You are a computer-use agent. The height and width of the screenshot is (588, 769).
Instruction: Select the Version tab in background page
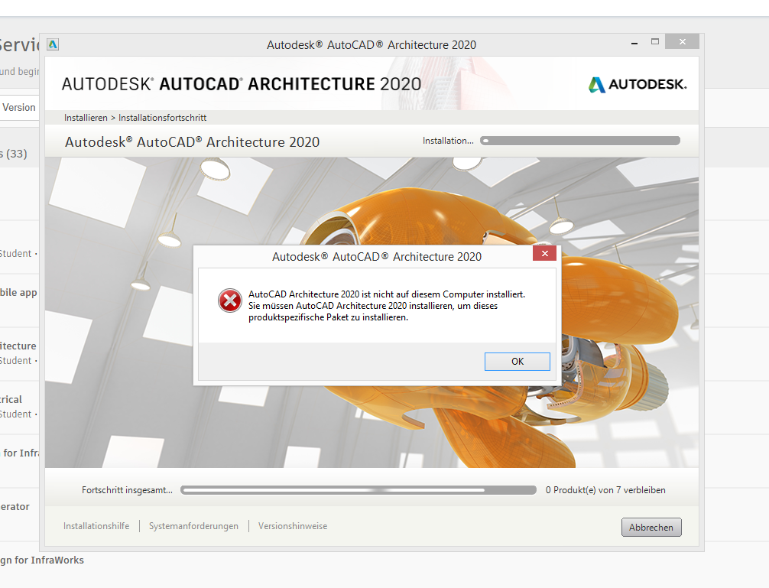point(18,107)
